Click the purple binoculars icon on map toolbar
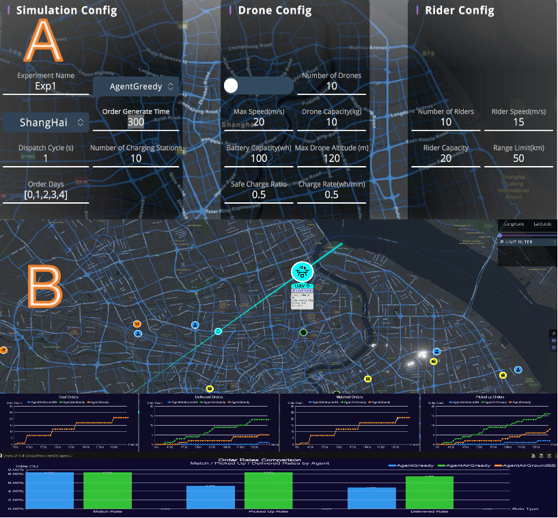Viewport: 558px width, 518px height. pos(553,341)
